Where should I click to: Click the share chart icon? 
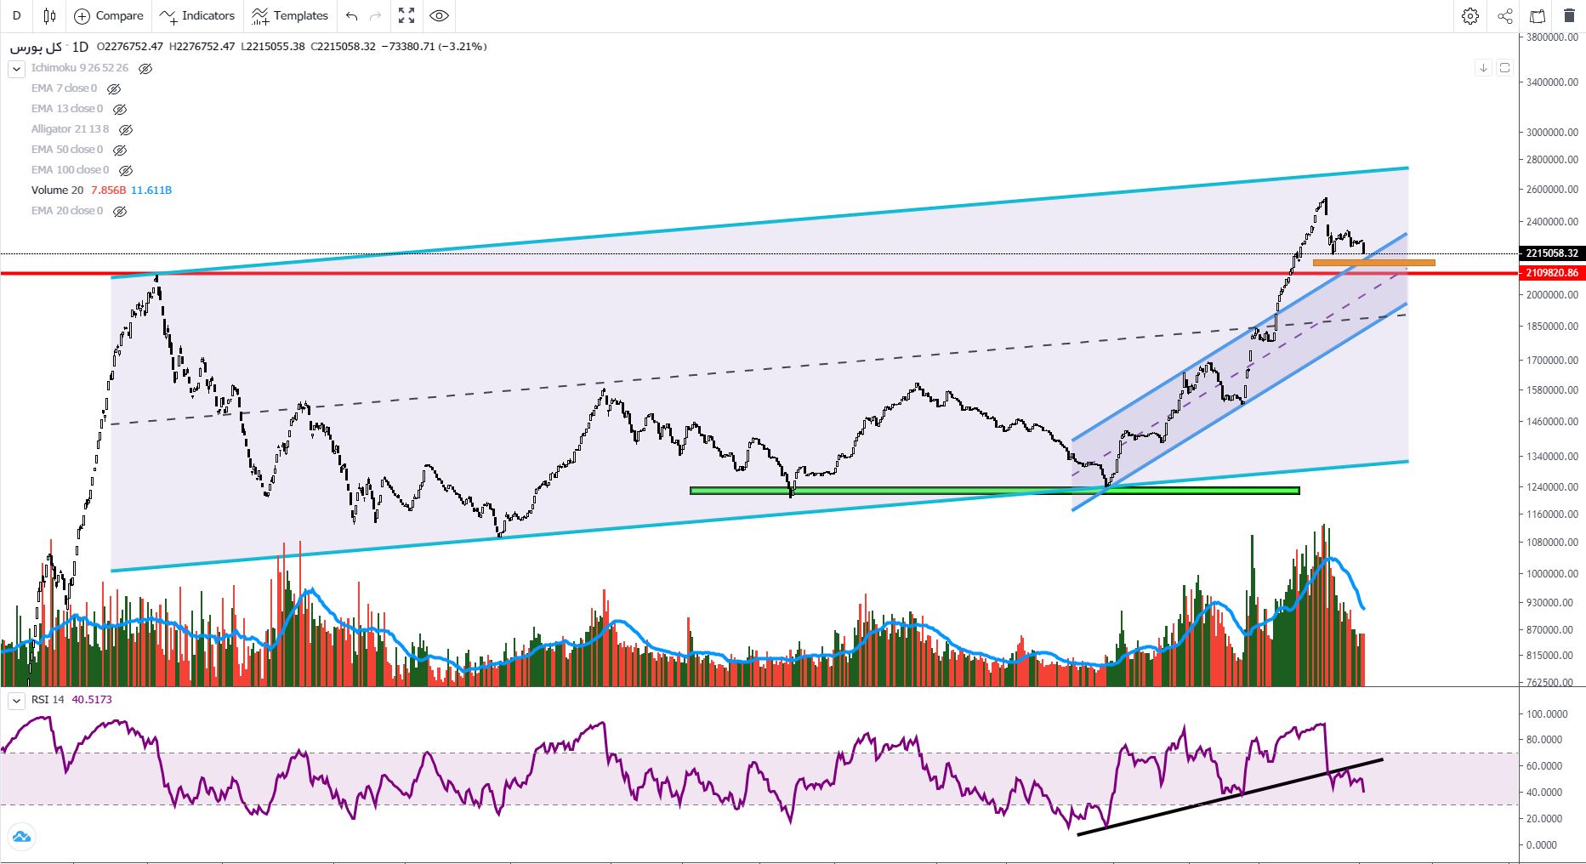(1504, 16)
